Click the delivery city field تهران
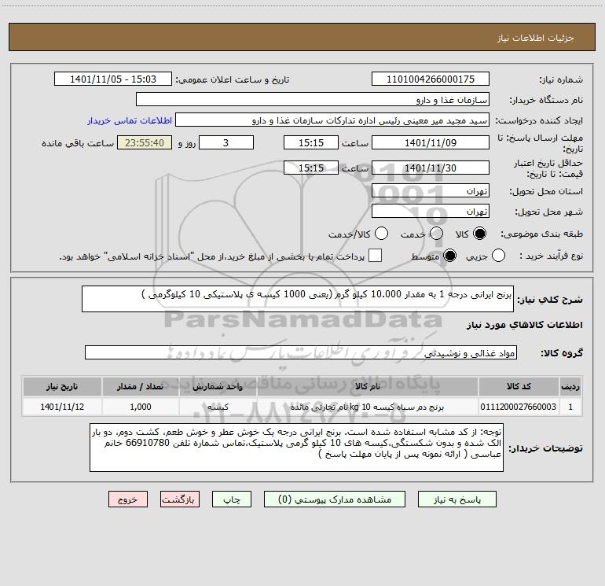 (x=431, y=212)
